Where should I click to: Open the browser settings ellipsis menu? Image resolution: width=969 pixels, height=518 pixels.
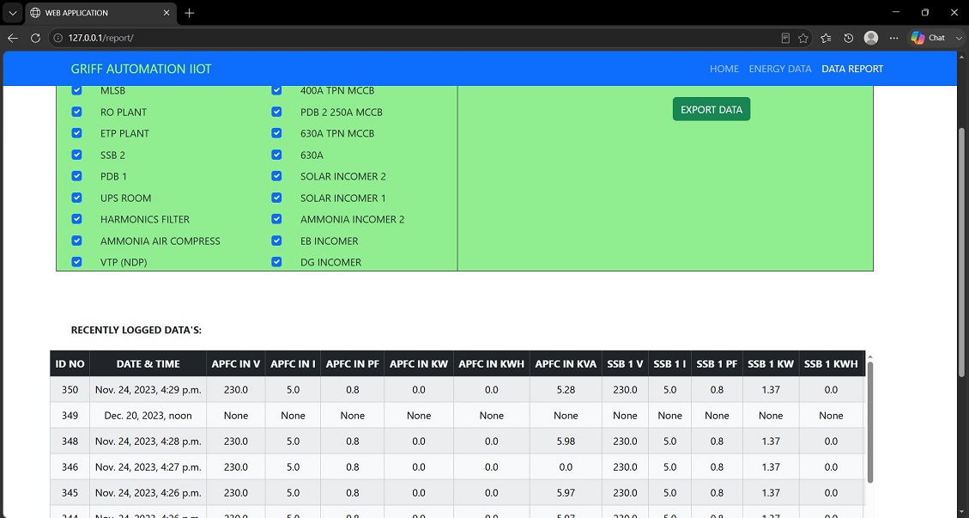pos(893,38)
